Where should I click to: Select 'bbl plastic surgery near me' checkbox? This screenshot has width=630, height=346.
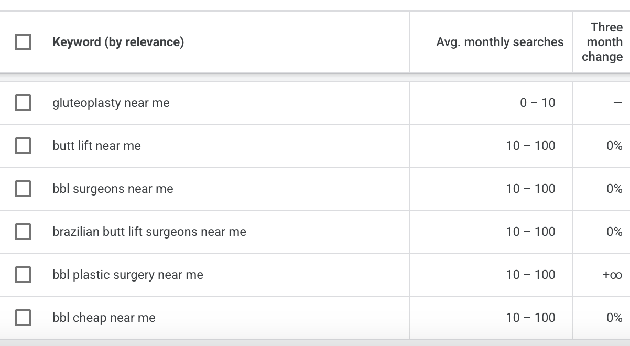(x=23, y=275)
